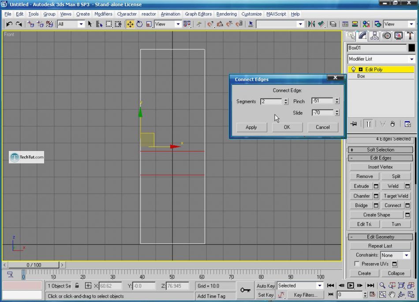Open the reference coordinate View dropdown
Image resolution: width=419 pixels, height=302 pixels.
168,24
